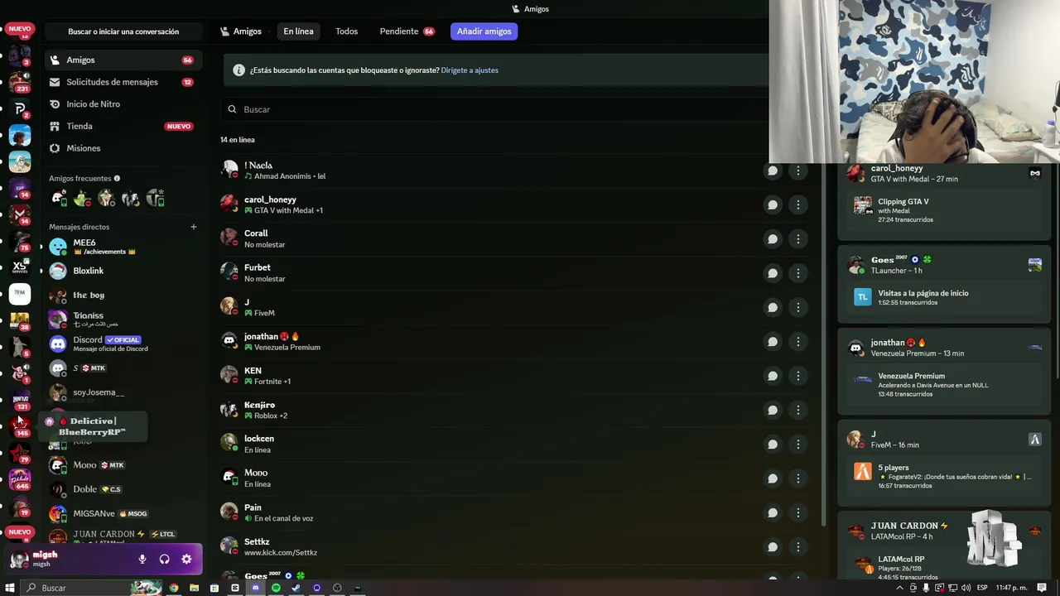Open soyJosema__ direct message
The width and height of the screenshot is (1060, 596).
click(x=122, y=392)
